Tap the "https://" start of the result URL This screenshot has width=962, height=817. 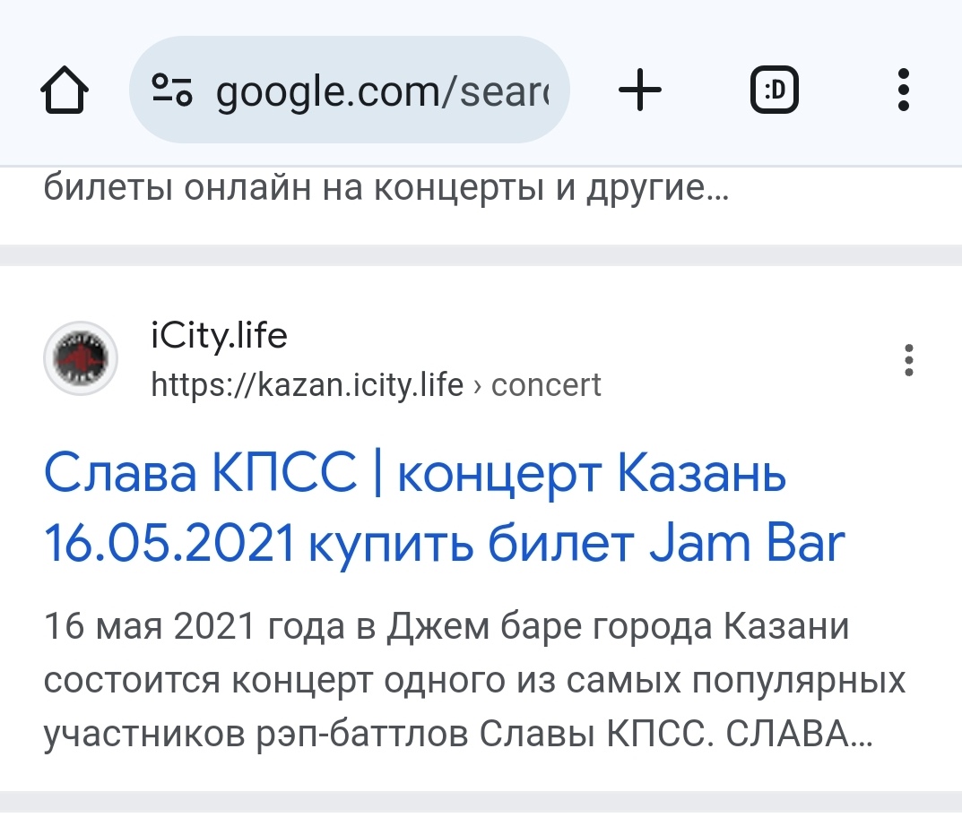201,385
